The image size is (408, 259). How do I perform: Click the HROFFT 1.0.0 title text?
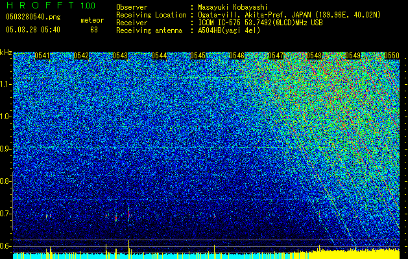point(51,5)
